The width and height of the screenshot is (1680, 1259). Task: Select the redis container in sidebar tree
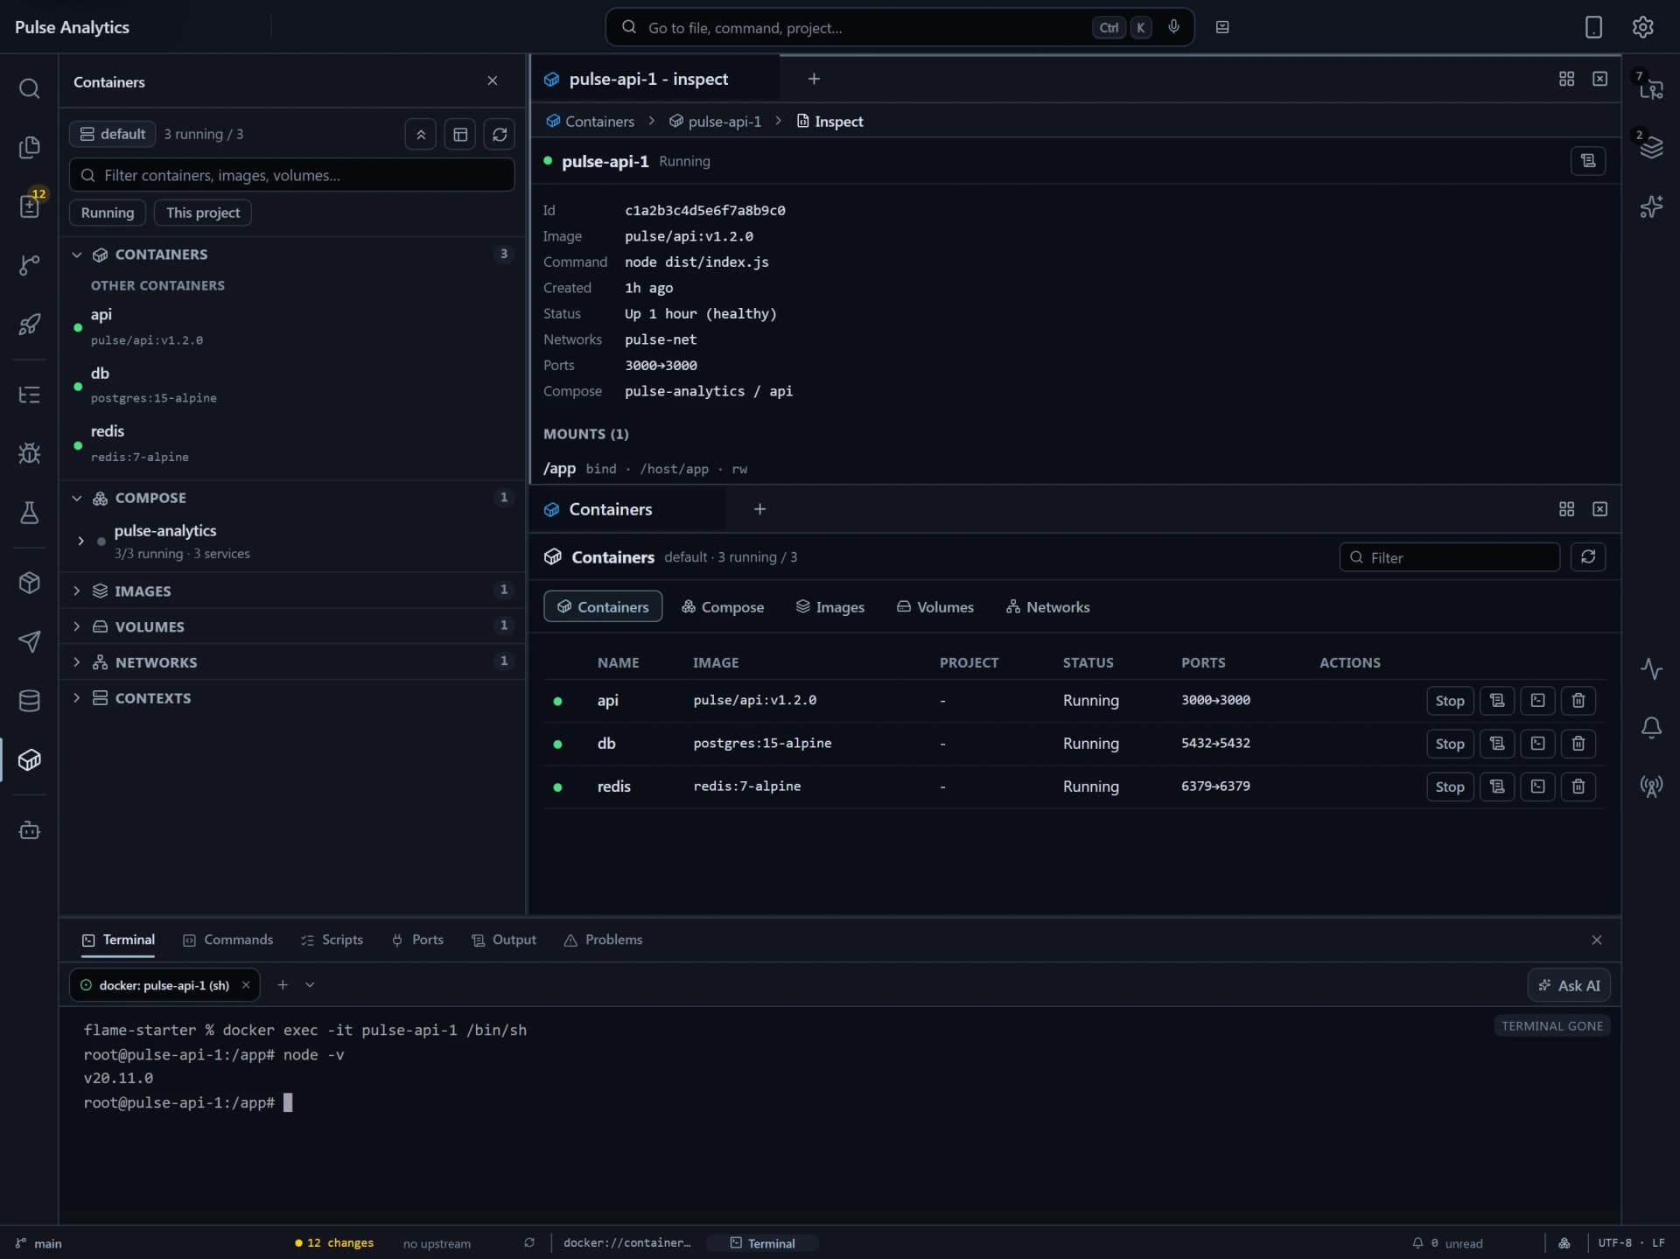(291, 444)
